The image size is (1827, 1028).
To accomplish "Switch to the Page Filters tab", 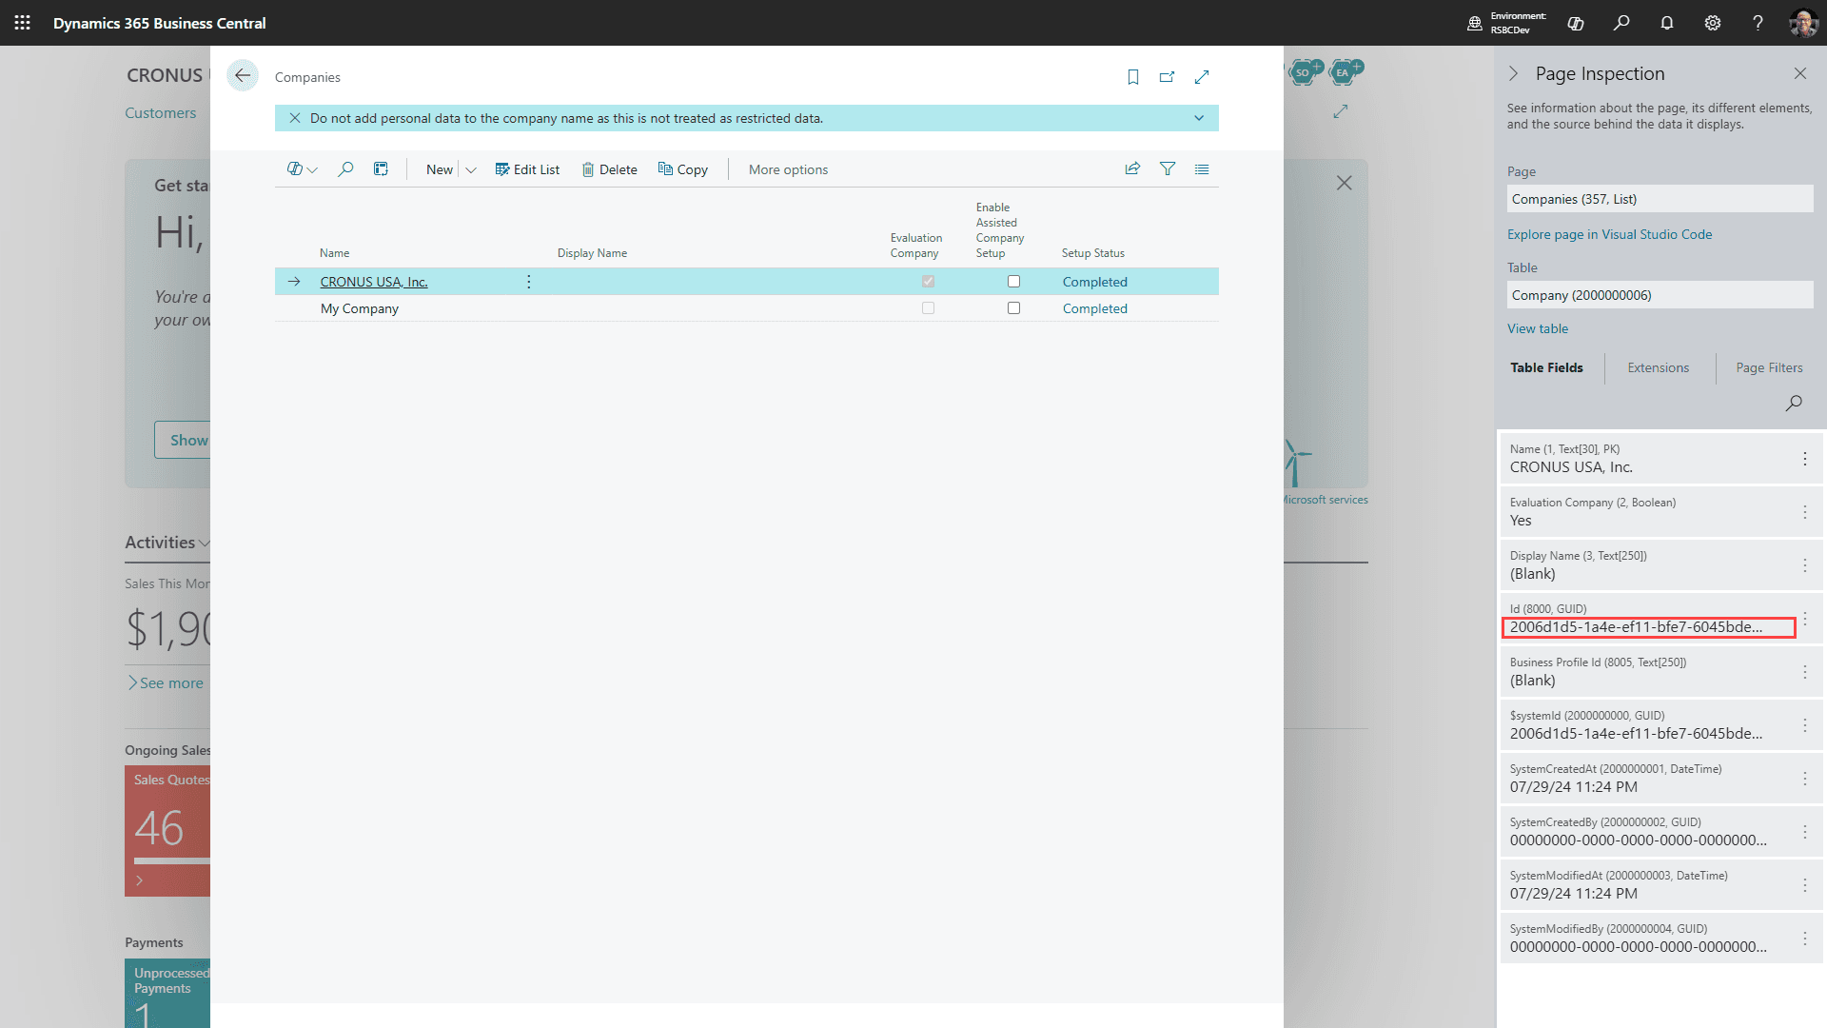I will (x=1769, y=367).
